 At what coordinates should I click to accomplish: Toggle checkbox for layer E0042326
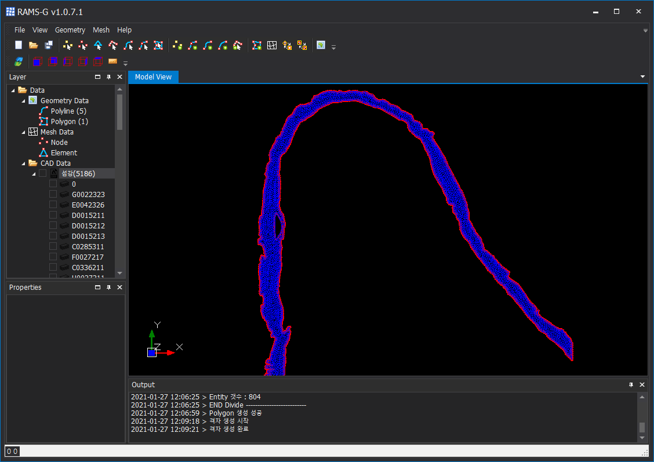pos(53,204)
